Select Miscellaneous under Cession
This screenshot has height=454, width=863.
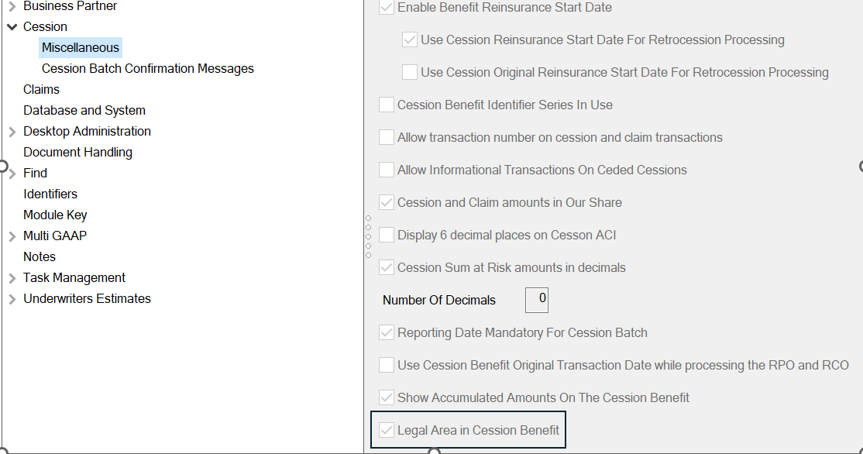coord(81,48)
